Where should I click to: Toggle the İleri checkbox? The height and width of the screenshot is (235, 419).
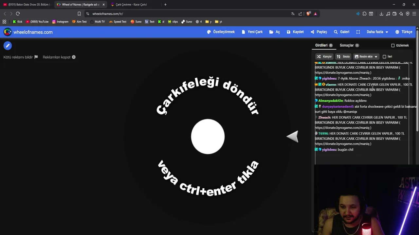point(384,56)
